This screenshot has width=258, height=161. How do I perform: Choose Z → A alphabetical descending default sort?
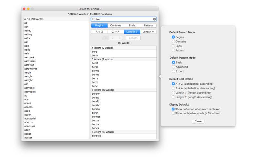pos(173,88)
